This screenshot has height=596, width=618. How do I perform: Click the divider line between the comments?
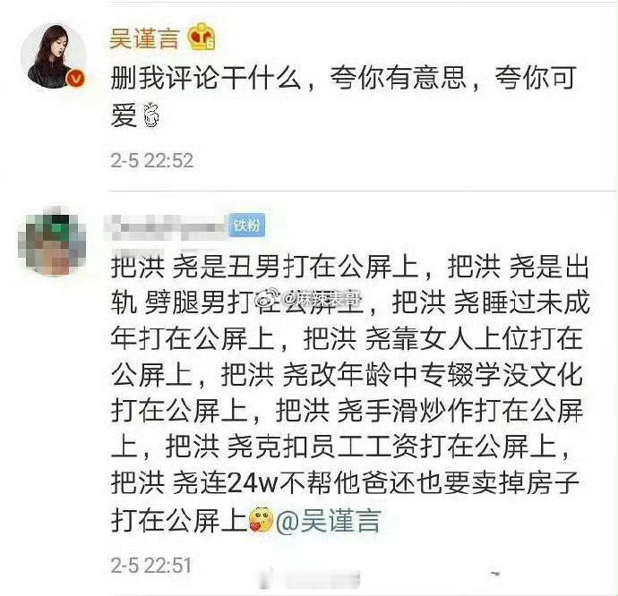pyautogui.click(x=363, y=191)
